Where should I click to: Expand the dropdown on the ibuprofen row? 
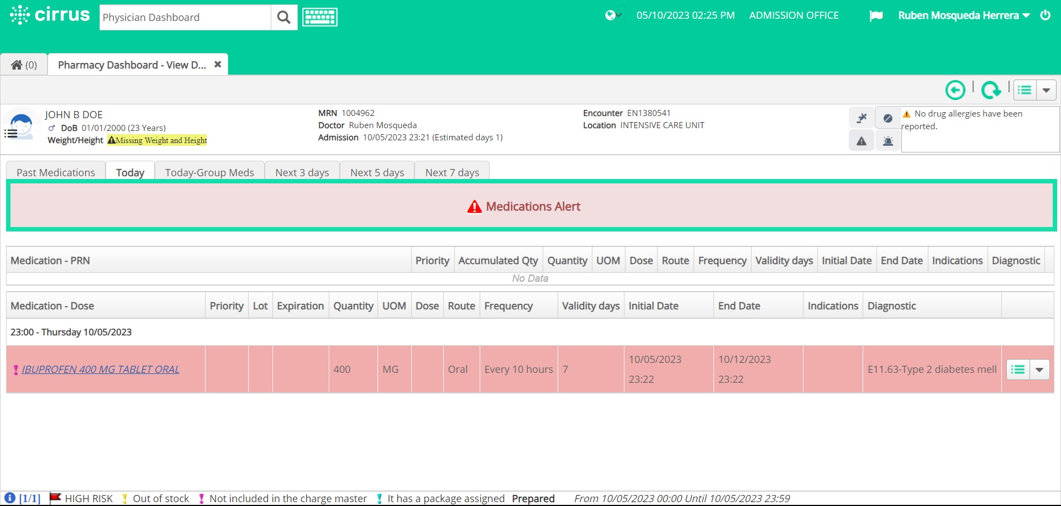(x=1040, y=369)
